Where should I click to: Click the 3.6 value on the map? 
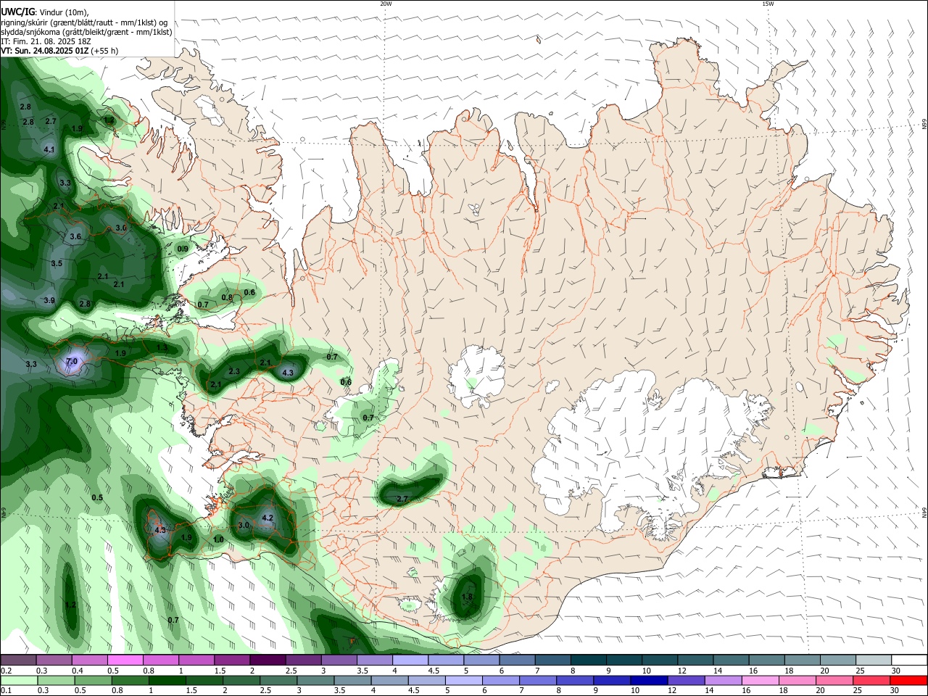(x=75, y=236)
